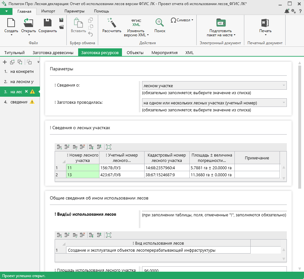Screen dimensions: 304x279
Task: Open sidebar toolbar overflow arrow
Action: point(38,62)
